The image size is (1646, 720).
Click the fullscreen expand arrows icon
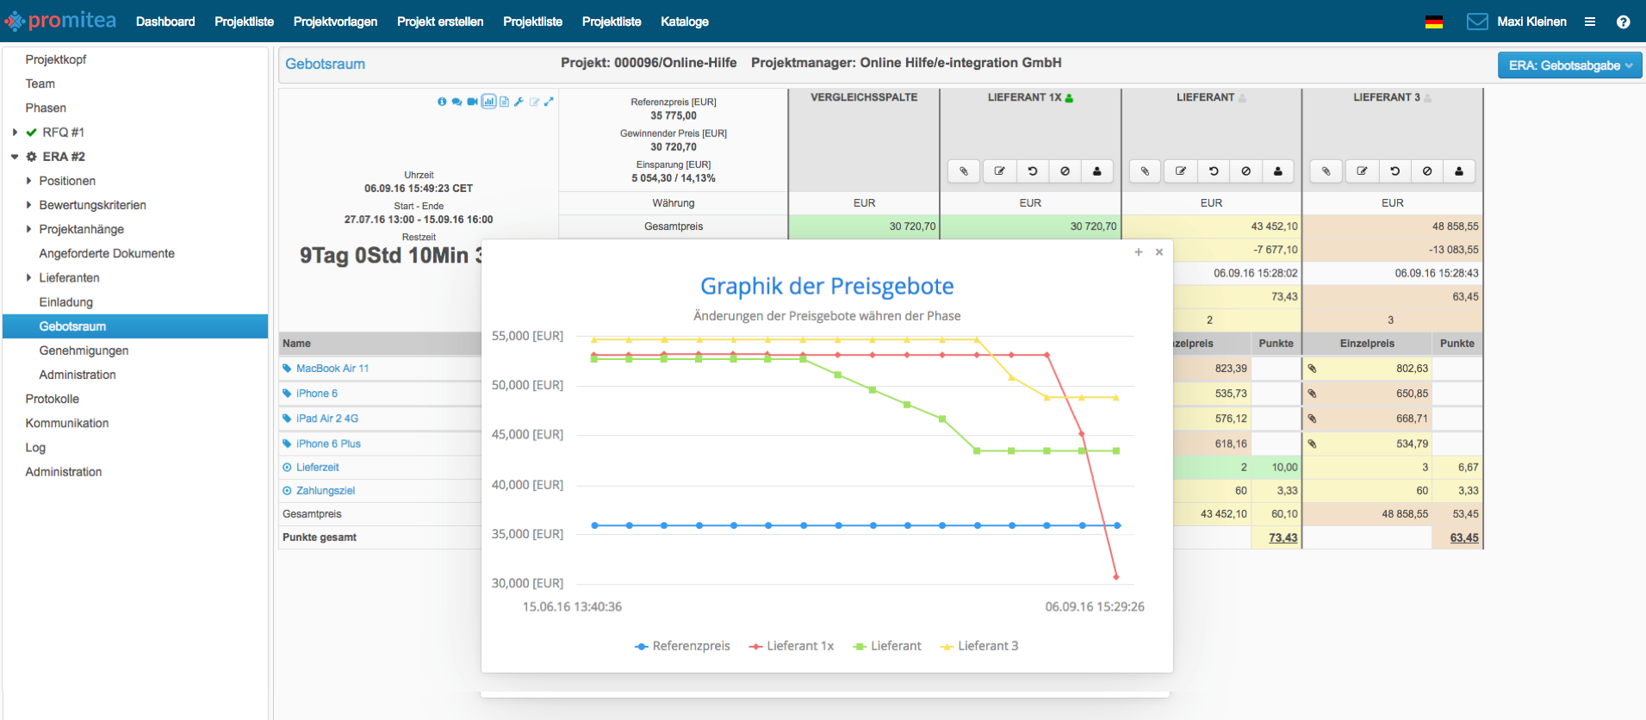click(x=549, y=102)
